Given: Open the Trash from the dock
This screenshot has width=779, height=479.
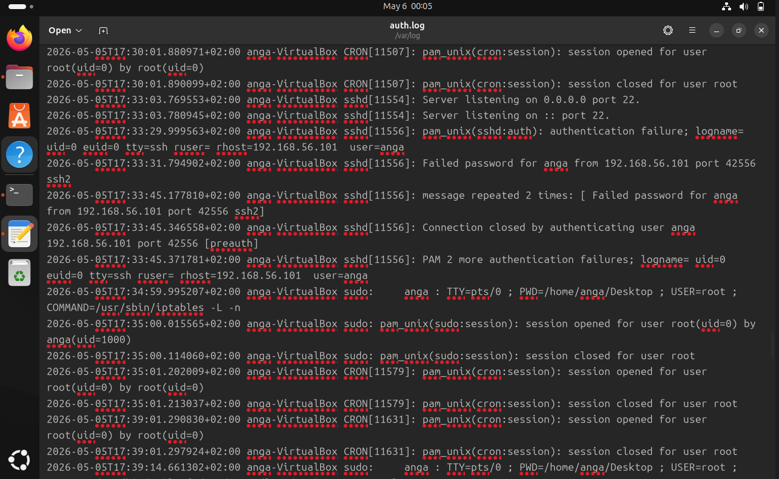Looking at the screenshot, I should coord(19,273).
